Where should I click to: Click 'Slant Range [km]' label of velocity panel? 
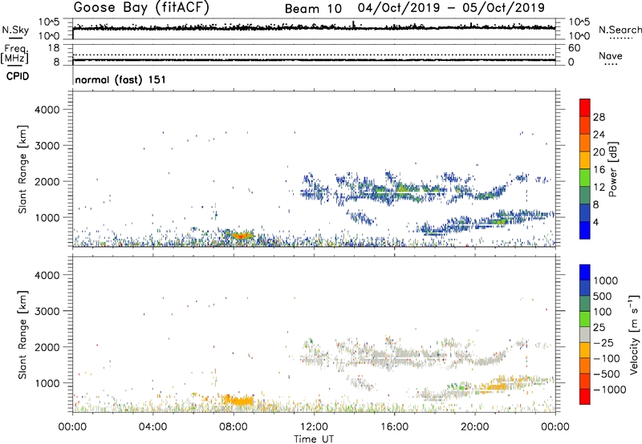(22, 335)
